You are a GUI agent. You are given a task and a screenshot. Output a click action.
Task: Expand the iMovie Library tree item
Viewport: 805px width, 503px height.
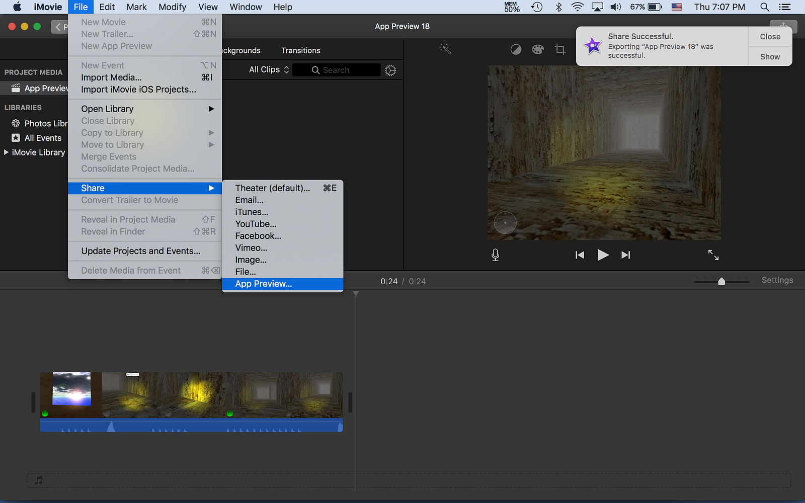[x=6, y=152]
